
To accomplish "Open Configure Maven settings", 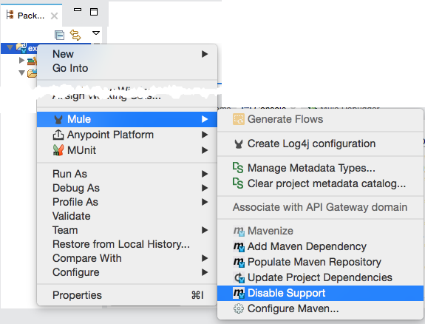I will click(320, 308).
